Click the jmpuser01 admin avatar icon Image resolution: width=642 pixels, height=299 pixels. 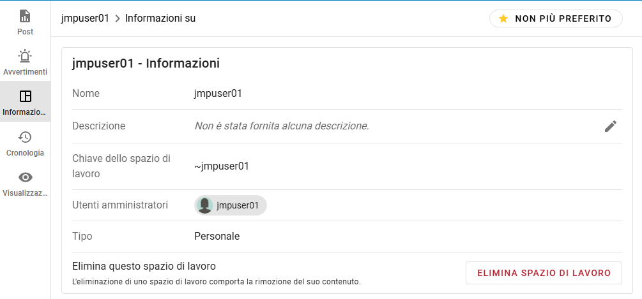point(205,205)
